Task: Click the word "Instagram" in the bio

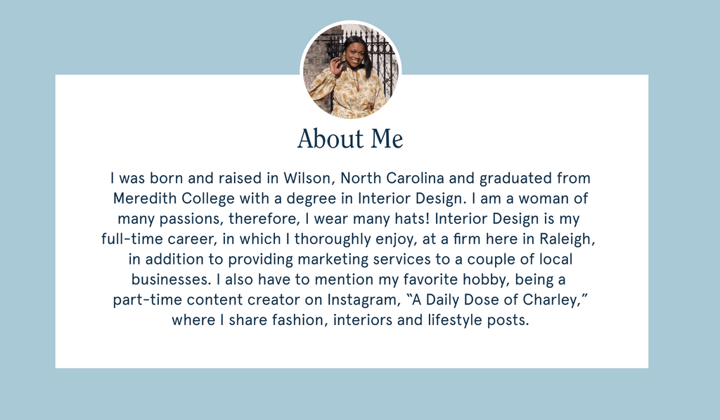Action: pyautogui.click(x=361, y=300)
